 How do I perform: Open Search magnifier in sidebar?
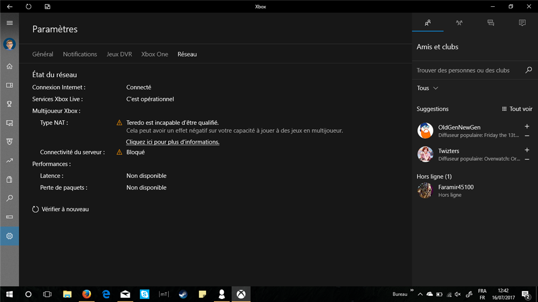click(x=9, y=199)
